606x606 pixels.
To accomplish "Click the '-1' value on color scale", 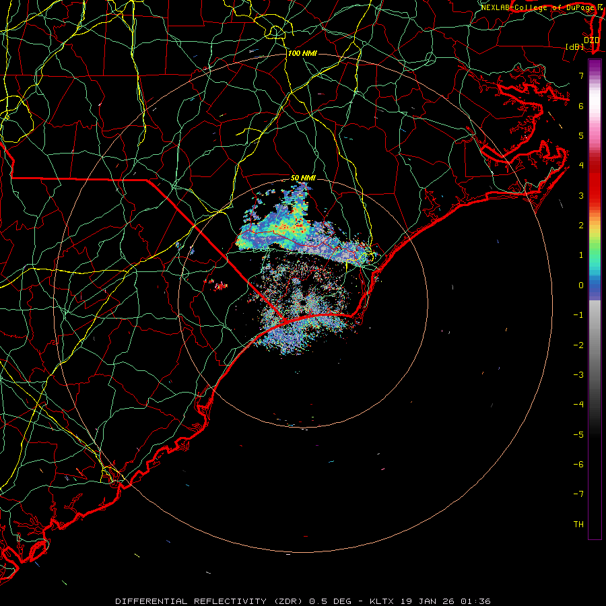I will [578, 315].
